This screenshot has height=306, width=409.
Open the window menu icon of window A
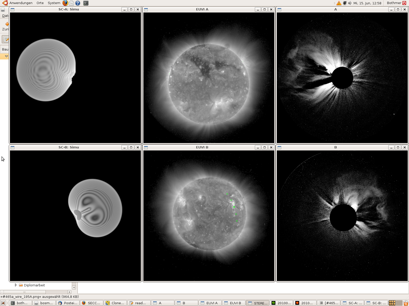click(x=279, y=9)
